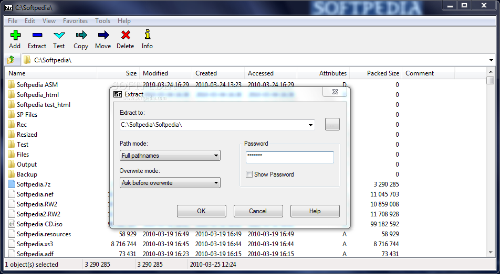This screenshot has height=274, width=500.
Task: Click the Softpedia.7z archive file icon
Action: [12, 184]
